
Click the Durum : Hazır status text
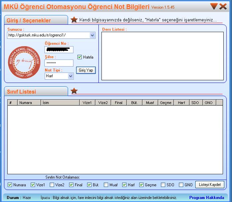point(19,198)
